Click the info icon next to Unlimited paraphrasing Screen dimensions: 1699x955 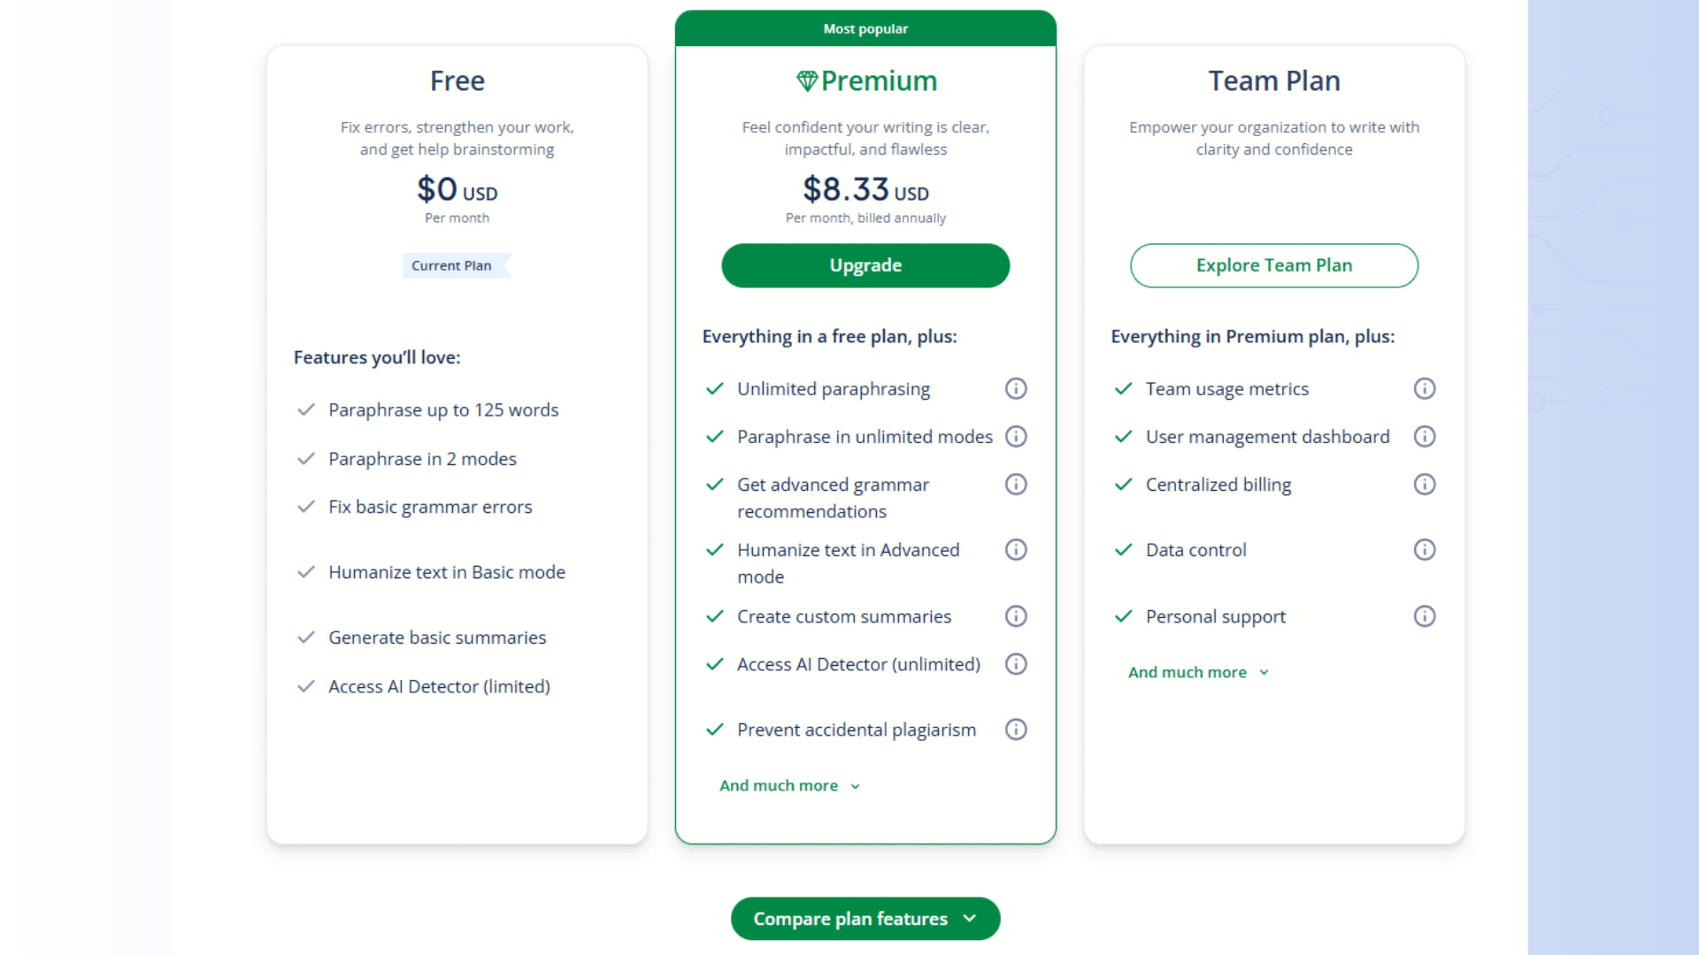1015,388
